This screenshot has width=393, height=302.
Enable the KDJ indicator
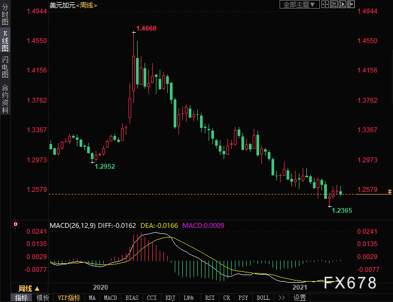(170, 298)
